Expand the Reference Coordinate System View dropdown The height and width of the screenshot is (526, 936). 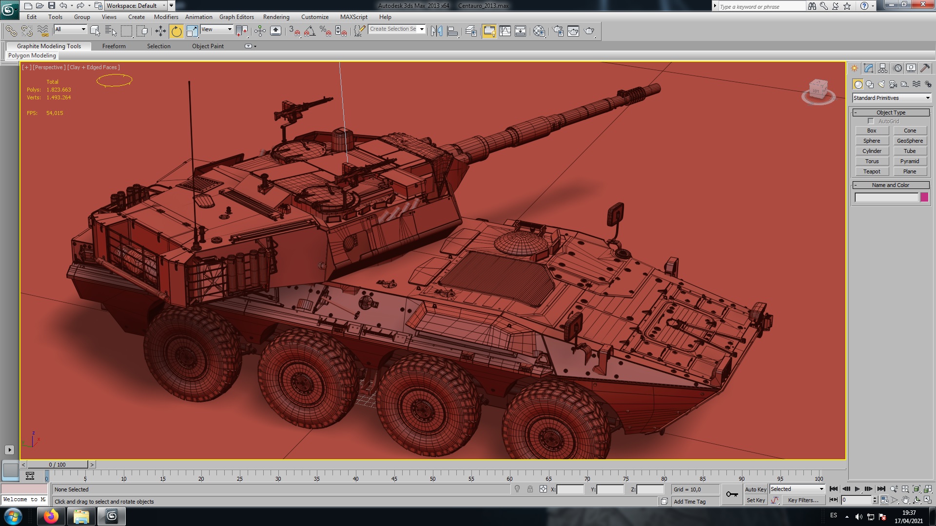(216, 30)
